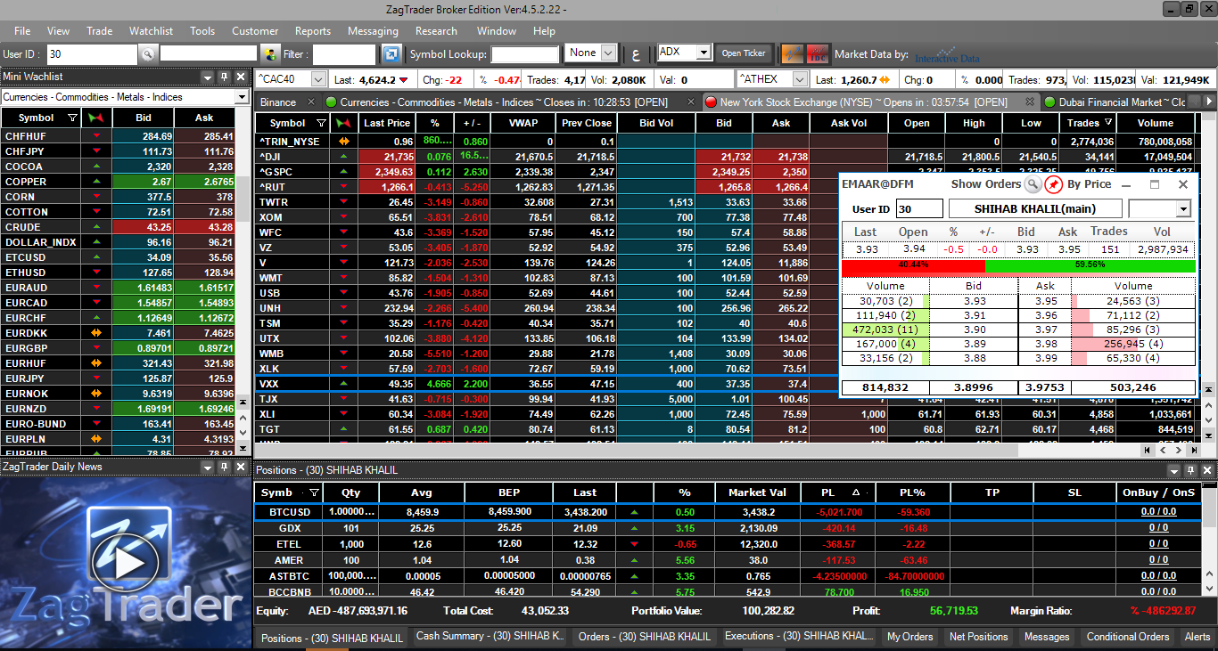Click By Price in EMAAR window
The image size is (1218, 651).
(1090, 184)
